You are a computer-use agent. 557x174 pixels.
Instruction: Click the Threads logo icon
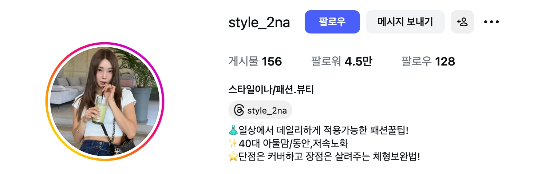pos(239,110)
